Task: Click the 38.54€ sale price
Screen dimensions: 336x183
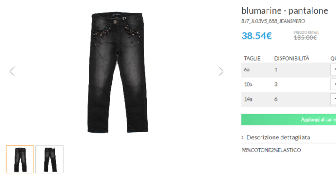Action: 257,36
